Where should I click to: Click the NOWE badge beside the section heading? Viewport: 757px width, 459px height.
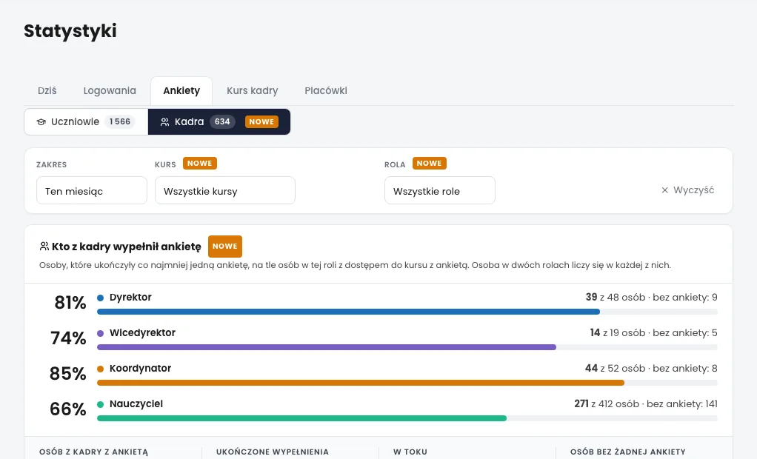click(225, 246)
